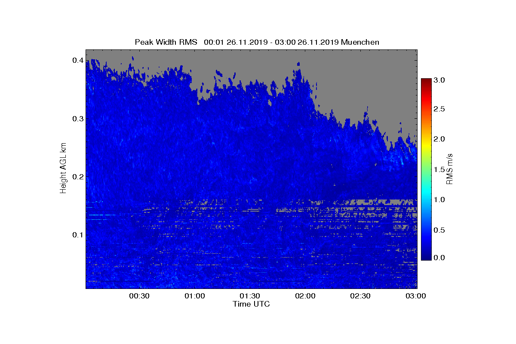Click the 'Time UTC' x-axis label
The image size is (516, 344).
(x=252, y=304)
